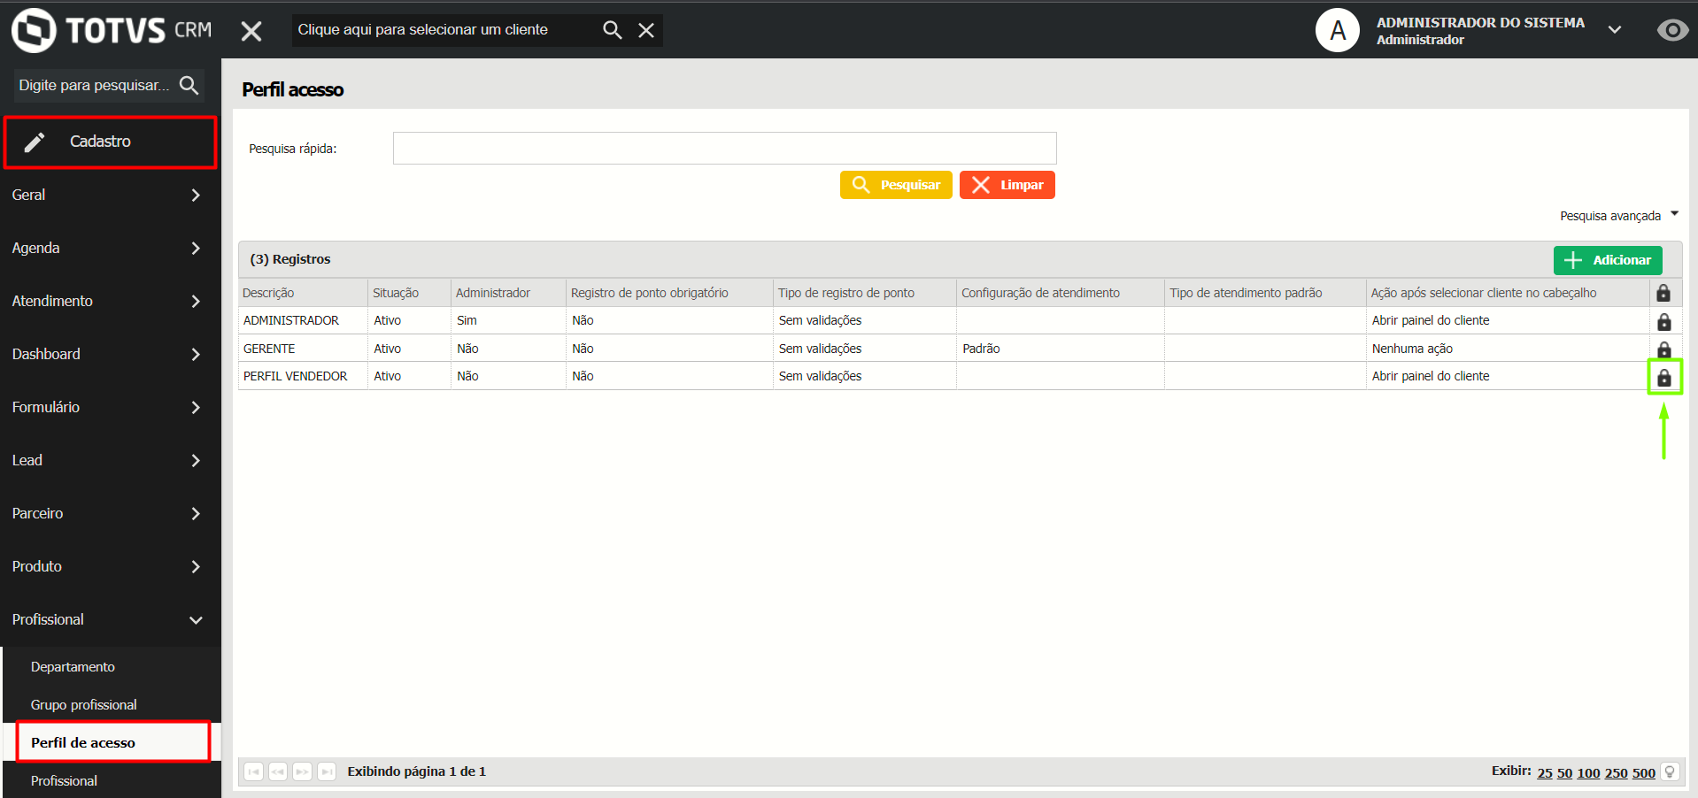Click the lightbulb icon in footer
The width and height of the screenshot is (1698, 798).
[x=1670, y=771]
